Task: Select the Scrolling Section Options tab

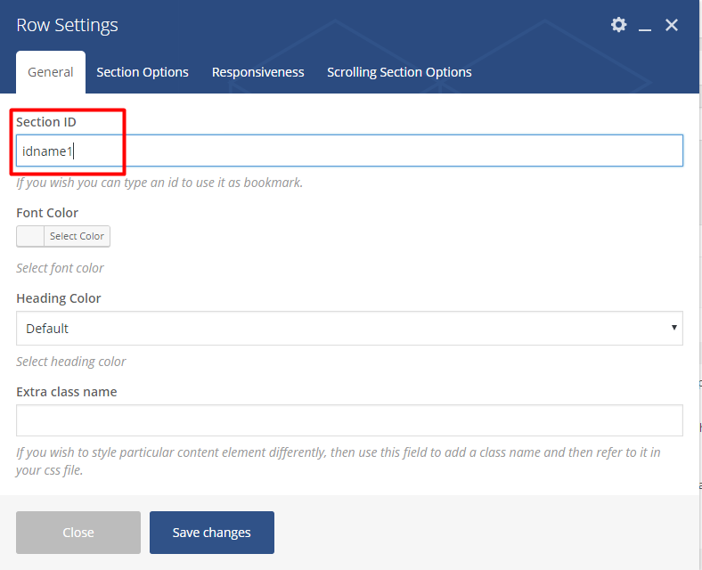Action: [399, 72]
